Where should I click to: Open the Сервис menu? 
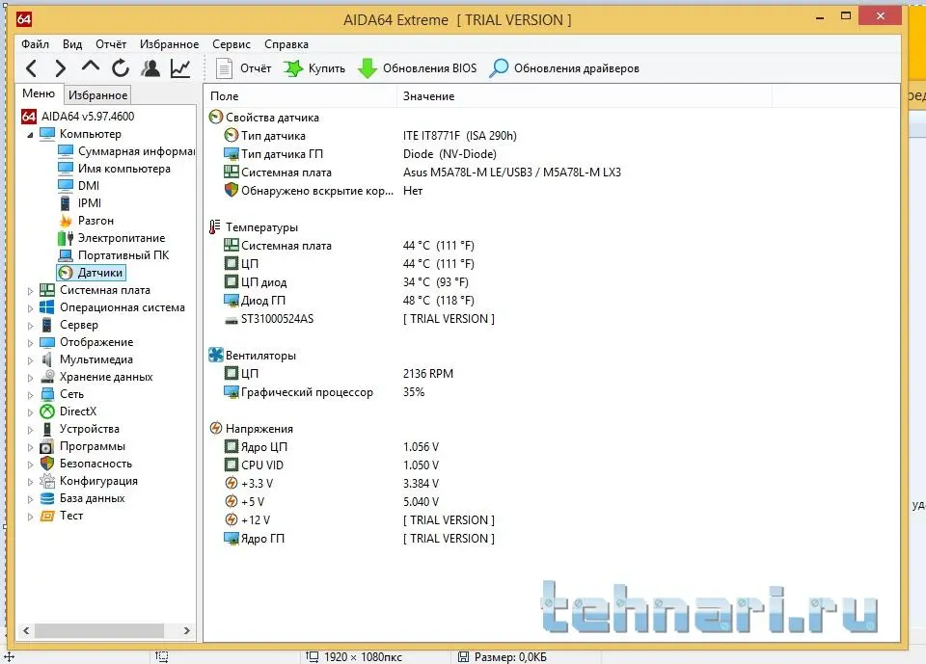[x=231, y=44]
